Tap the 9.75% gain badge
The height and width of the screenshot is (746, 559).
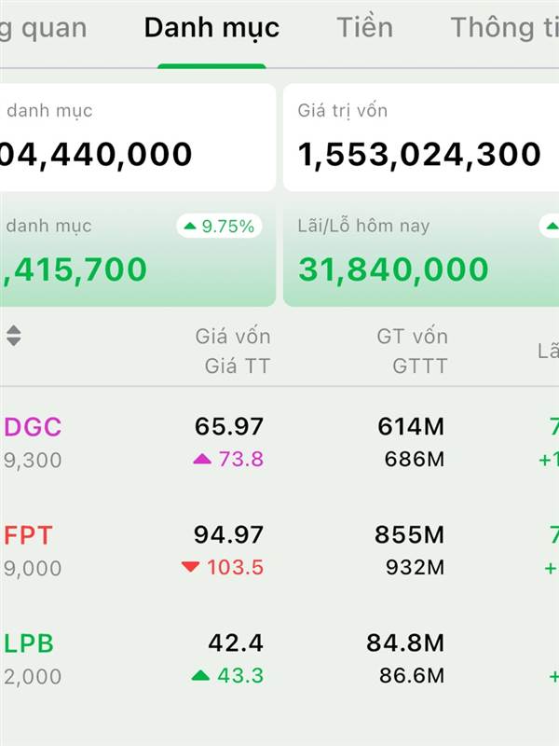219,227
